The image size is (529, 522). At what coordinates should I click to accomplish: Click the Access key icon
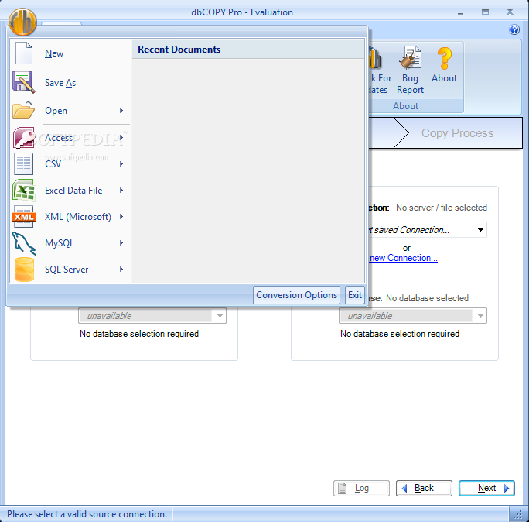pyautogui.click(x=24, y=138)
